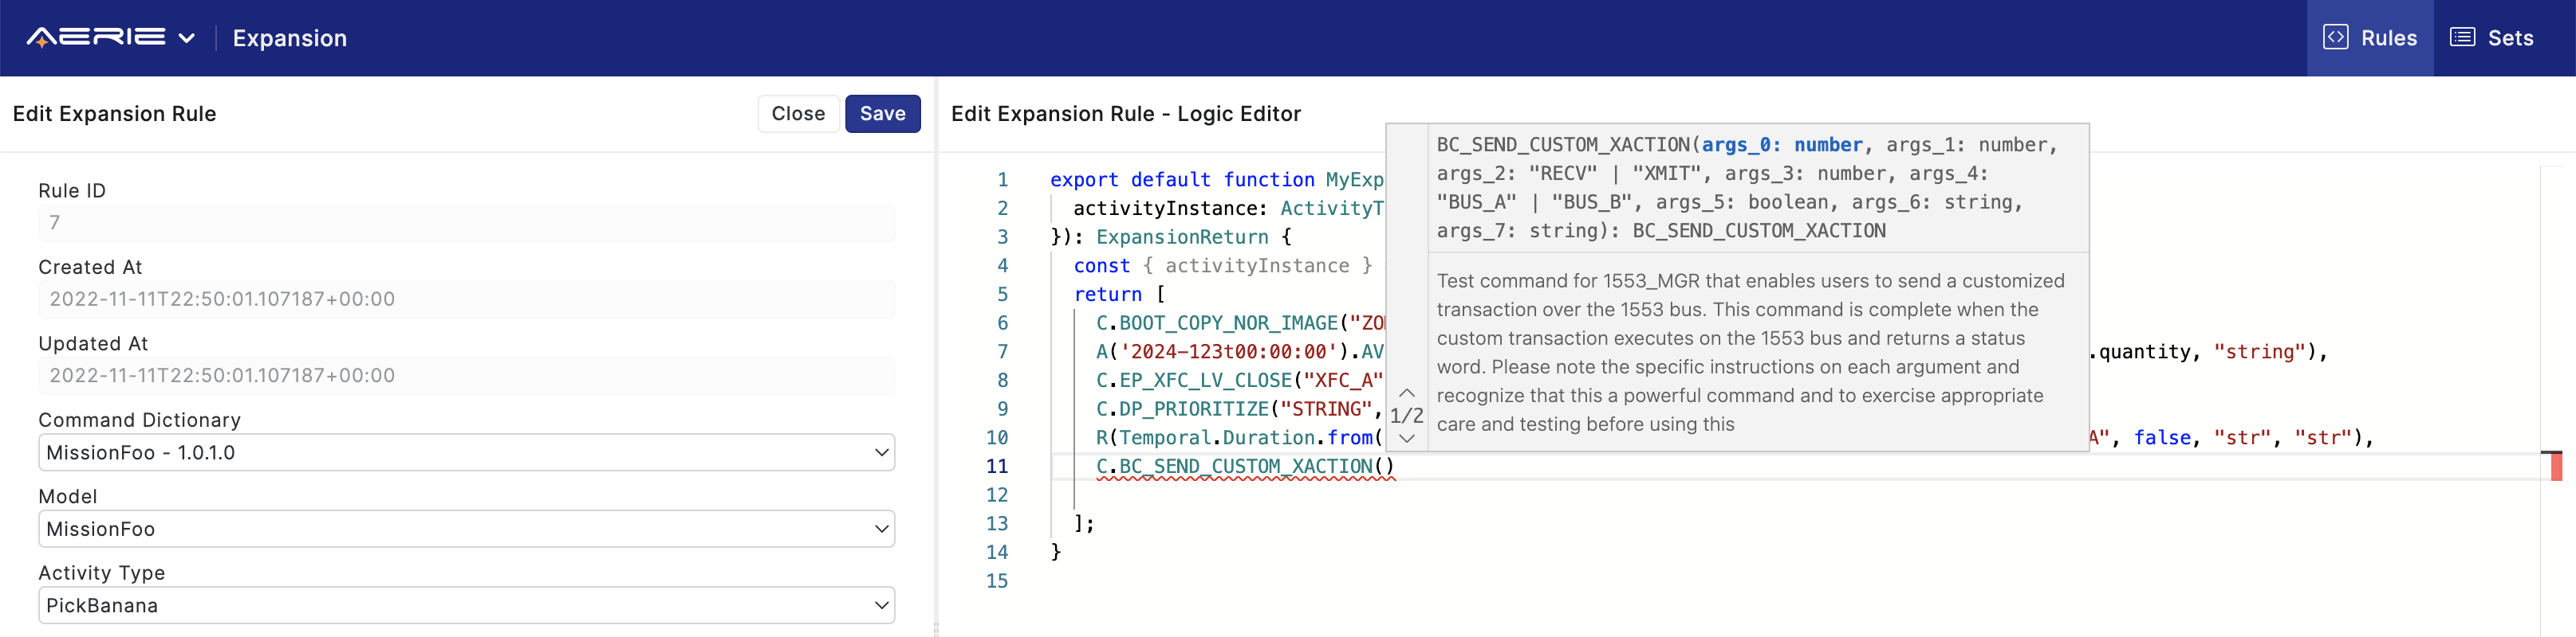Show previous signature with up arrow
Viewport: 2576px width, 637px height.
click(1406, 393)
